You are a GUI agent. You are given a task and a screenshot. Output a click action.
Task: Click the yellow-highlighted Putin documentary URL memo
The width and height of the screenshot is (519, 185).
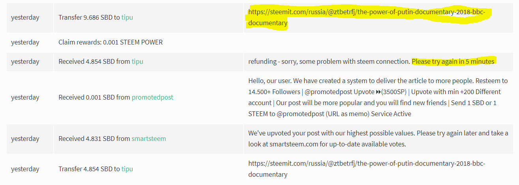tap(367, 18)
